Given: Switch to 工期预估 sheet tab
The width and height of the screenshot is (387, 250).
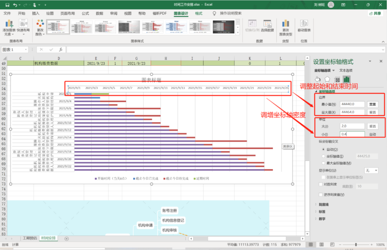Looking at the screenshot, I should [x=30, y=238].
